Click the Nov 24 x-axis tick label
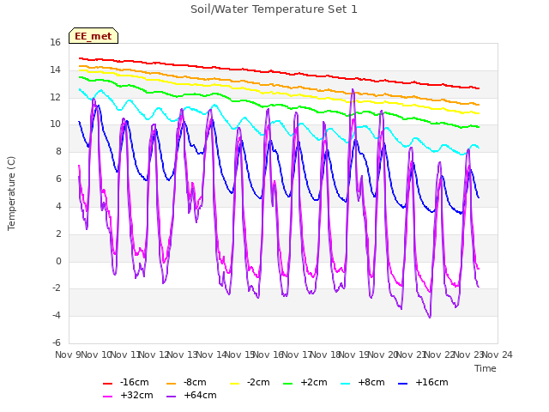 click(498, 354)
